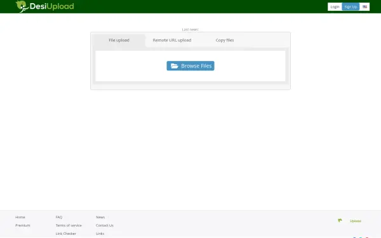Open the News footer link
381x238 pixels.
(x=100, y=217)
